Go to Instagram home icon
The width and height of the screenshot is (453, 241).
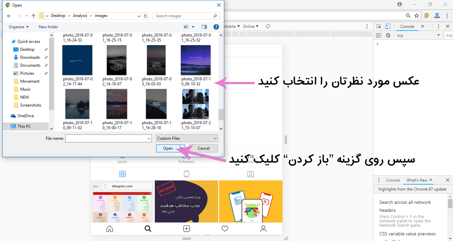(109, 228)
